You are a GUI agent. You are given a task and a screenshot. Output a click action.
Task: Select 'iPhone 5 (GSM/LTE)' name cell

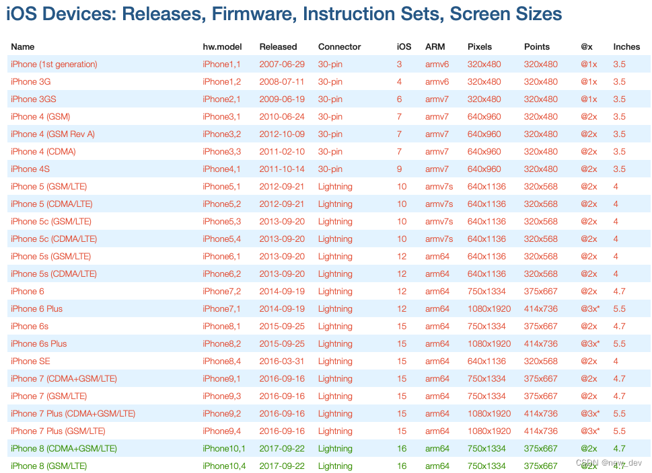pyautogui.click(x=48, y=187)
